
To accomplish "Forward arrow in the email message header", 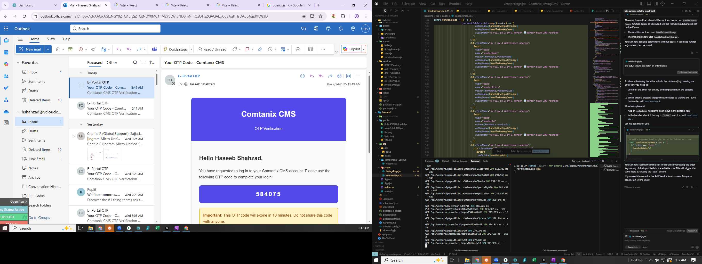I will click(x=330, y=76).
